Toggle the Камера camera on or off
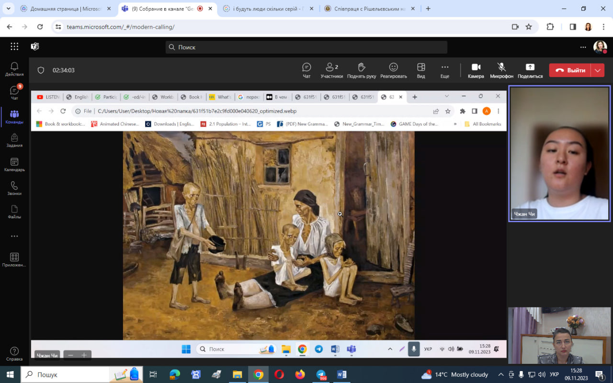The height and width of the screenshot is (383, 613). 476,70
